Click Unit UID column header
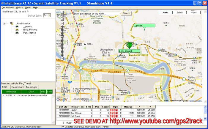Image resolution: width=208 pixels, height=129 pixels. click(x=63, y=107)
